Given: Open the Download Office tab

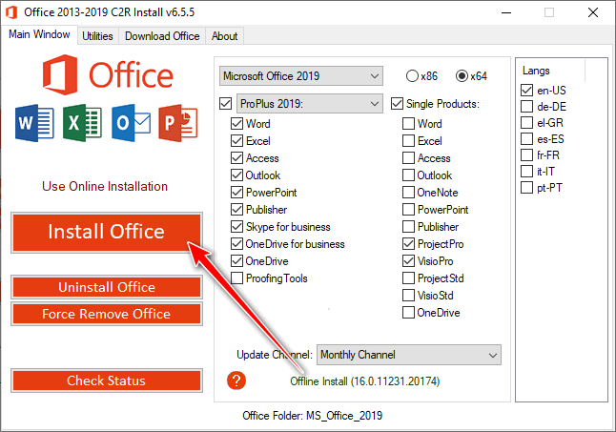Looking at the screenshot, I should tap(162, 36).
